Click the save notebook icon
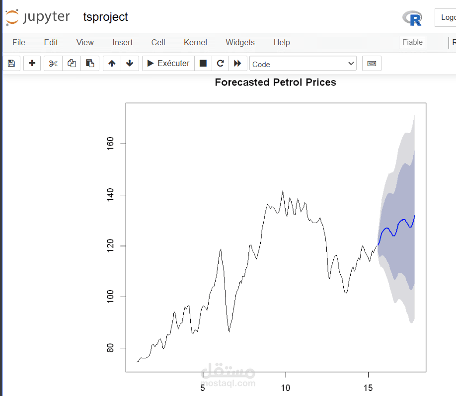Screen dimensions: 456x396 click(11, 64)
